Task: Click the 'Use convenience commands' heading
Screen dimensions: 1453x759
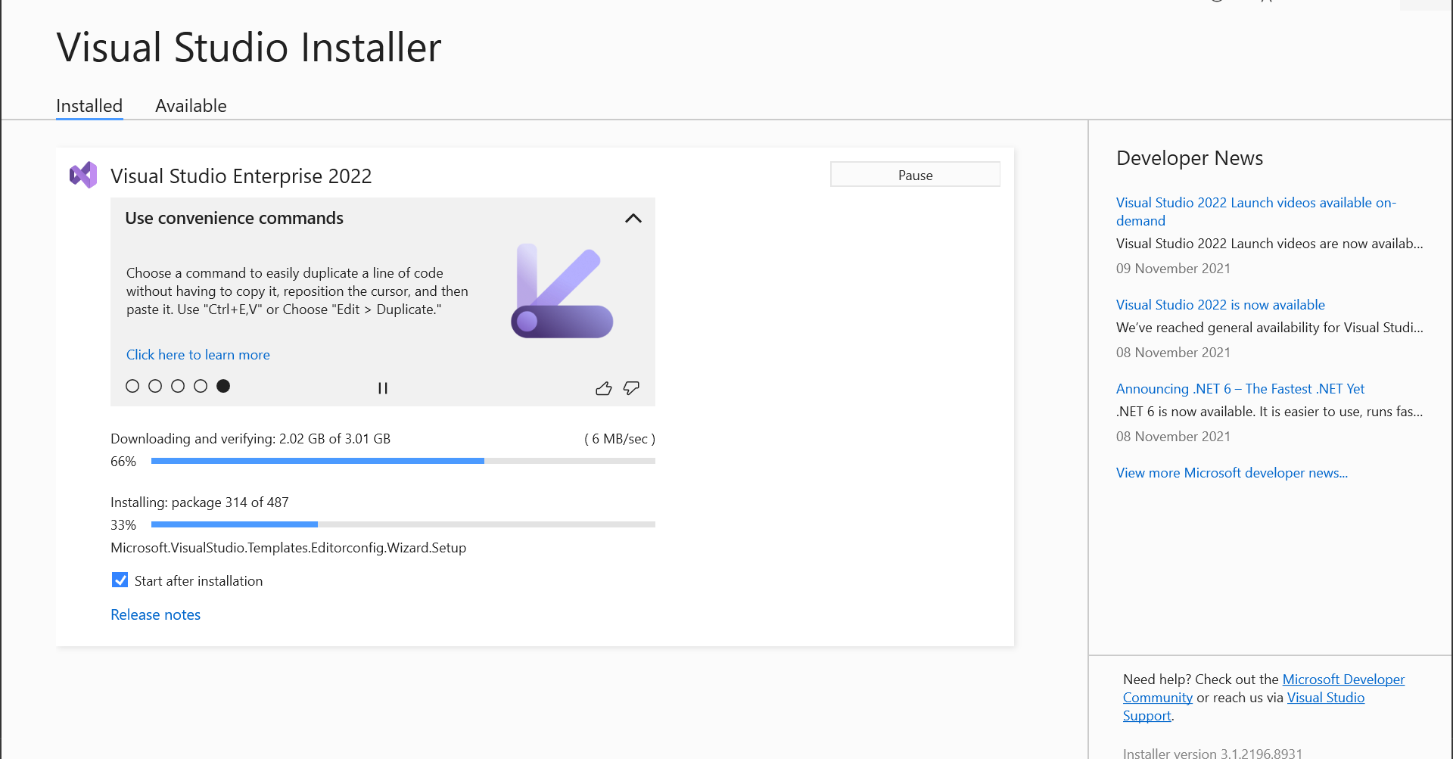Action: click(x=235, y=219)
